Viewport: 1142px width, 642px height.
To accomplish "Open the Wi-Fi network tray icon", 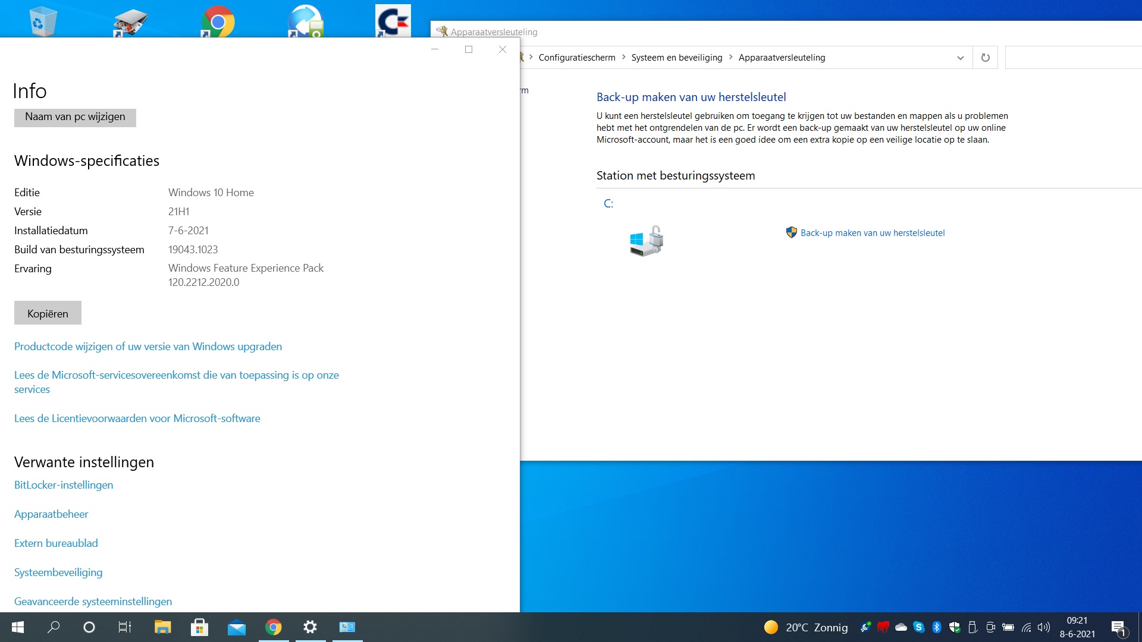I will (x=1027, y=627).
